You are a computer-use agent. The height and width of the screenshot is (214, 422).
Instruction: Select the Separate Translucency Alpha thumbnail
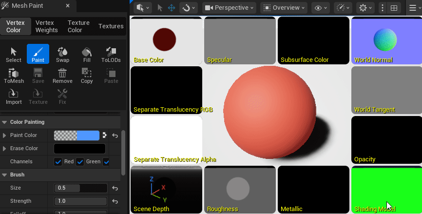point(166,140)
